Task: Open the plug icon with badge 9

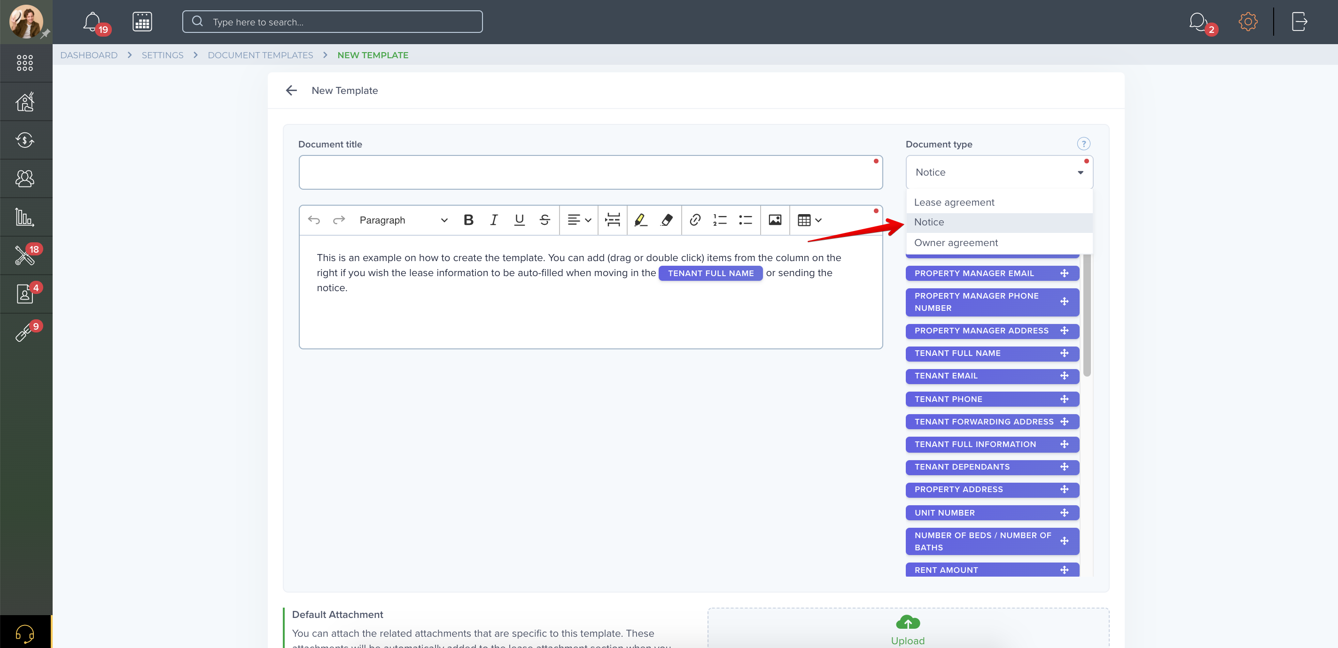Action: (25, 332)
